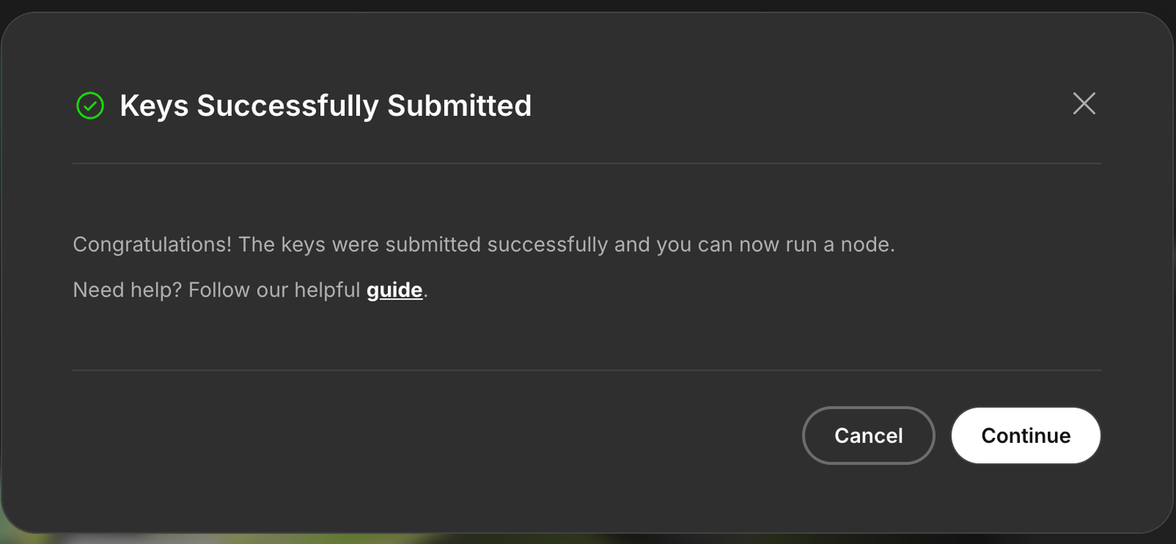The image size is (1176, 544).
Task: Choose the outlined Cancel pill button
Action: click(x=868, y=435)
